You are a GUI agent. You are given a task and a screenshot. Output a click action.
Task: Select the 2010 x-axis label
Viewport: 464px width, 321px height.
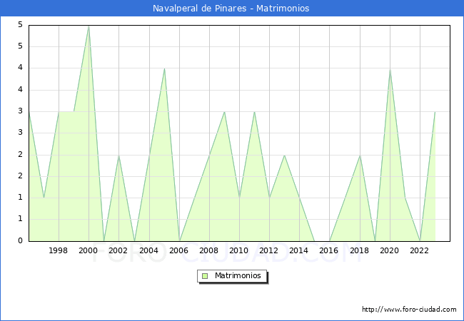[x=239, y=250]
